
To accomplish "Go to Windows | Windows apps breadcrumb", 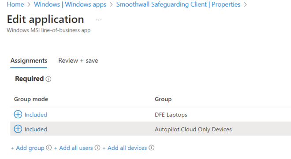I will pyautogui.click(x=70, y=4).
